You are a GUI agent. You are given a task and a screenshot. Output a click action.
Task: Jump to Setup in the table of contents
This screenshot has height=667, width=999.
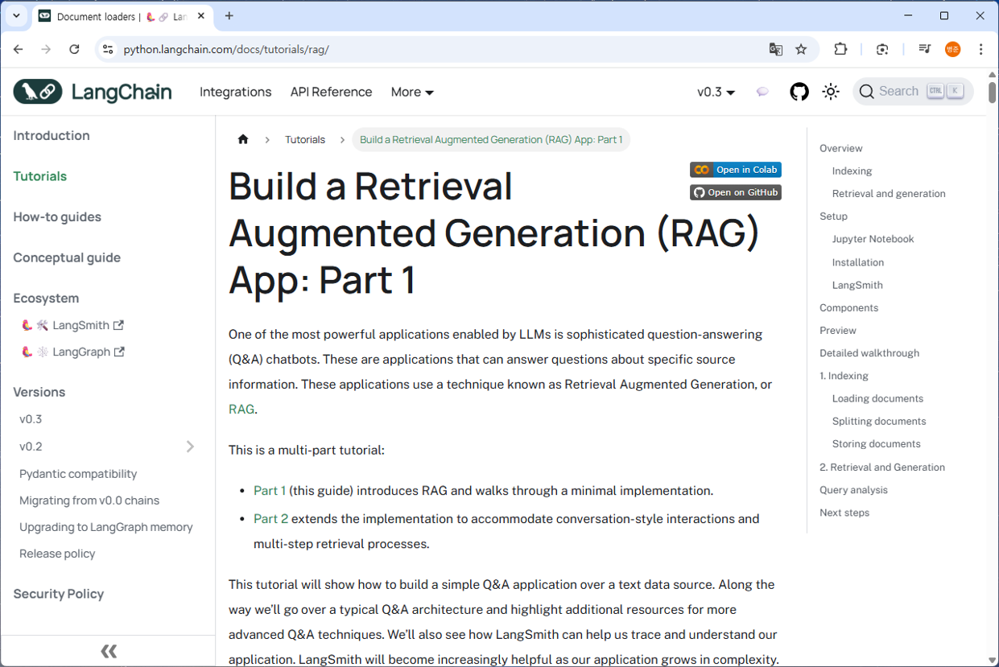coord(833,216)
